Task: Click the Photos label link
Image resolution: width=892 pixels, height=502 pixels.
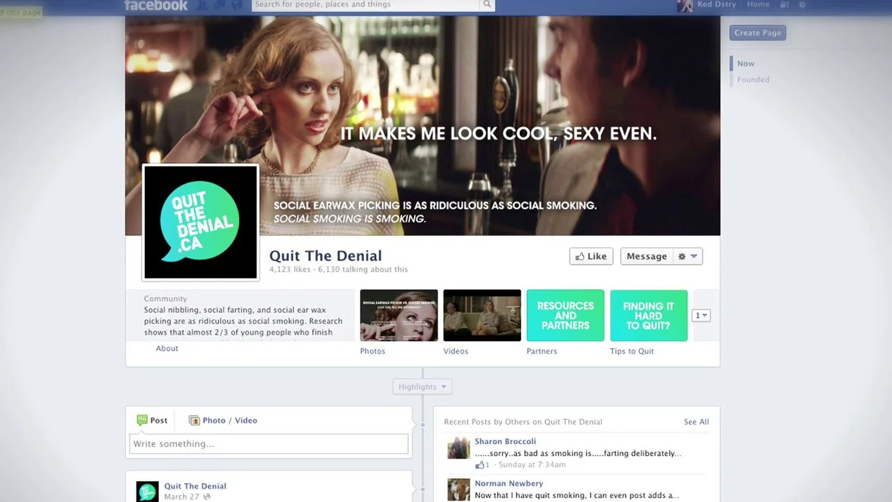Action: (x=372, y=351)
